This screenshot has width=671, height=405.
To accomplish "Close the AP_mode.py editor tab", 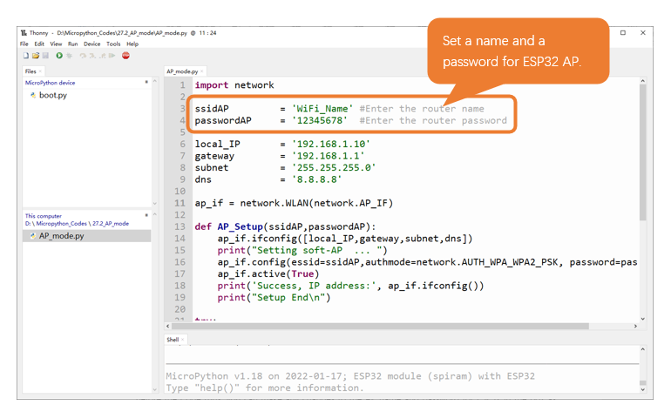I will coord(201,71).
